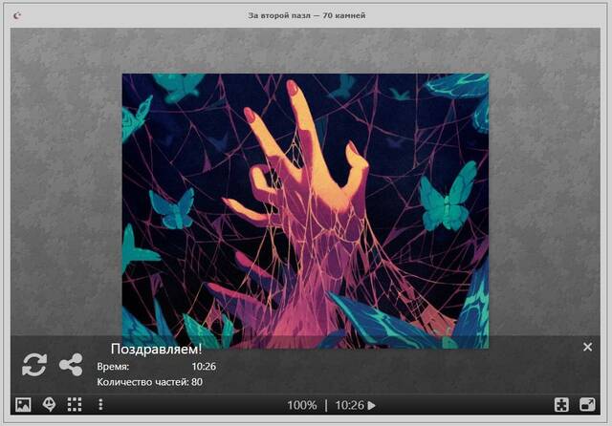Open puzzle piece settings icon
Image resolution: width=612 pixels, height=426 pixels.
(x=561, y=405)
